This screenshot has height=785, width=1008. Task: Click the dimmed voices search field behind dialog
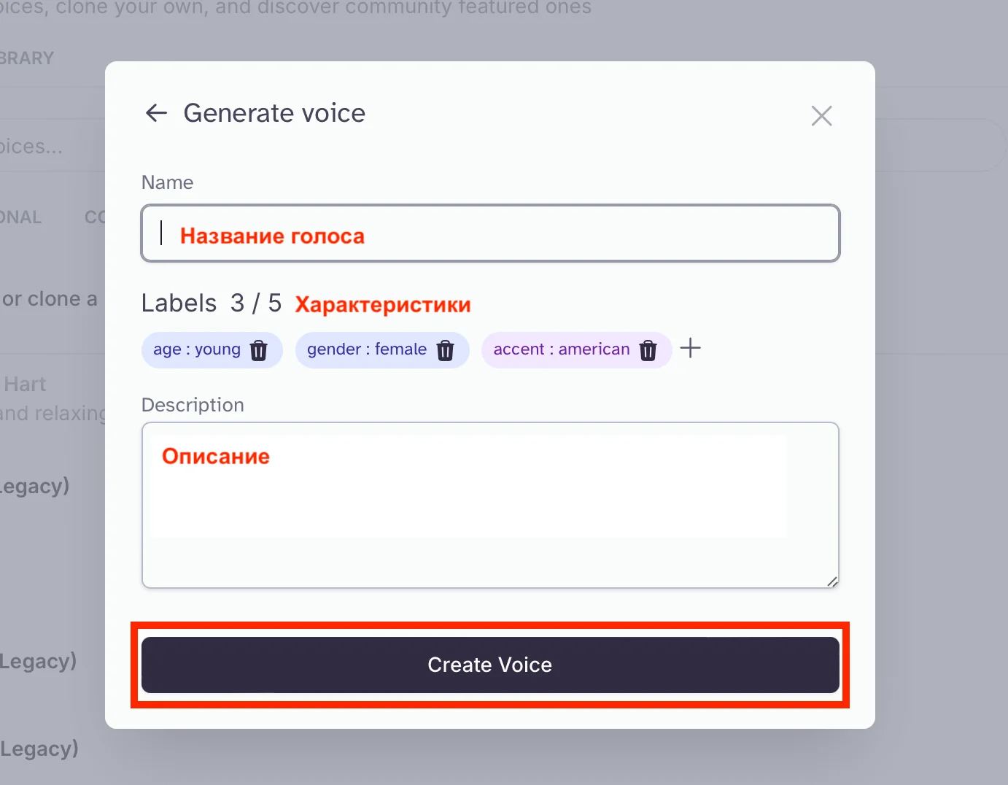(x=44, y=147)
